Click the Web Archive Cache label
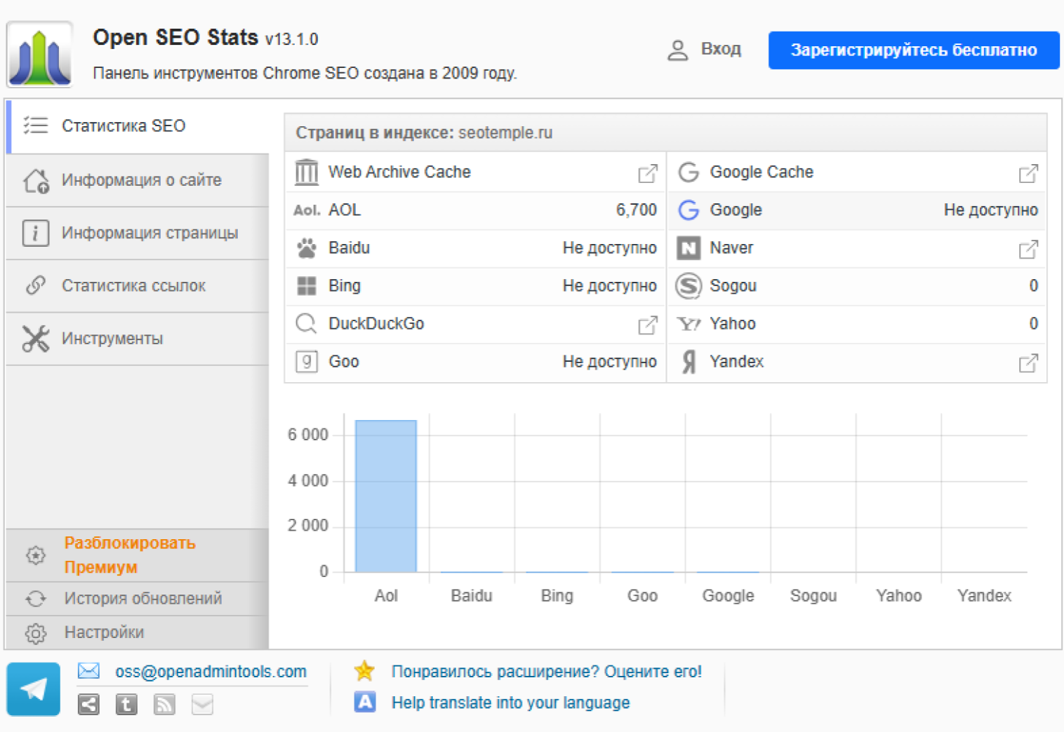Image resolution: width=1064 pixels, height=732 pixels. click(399, 172)
